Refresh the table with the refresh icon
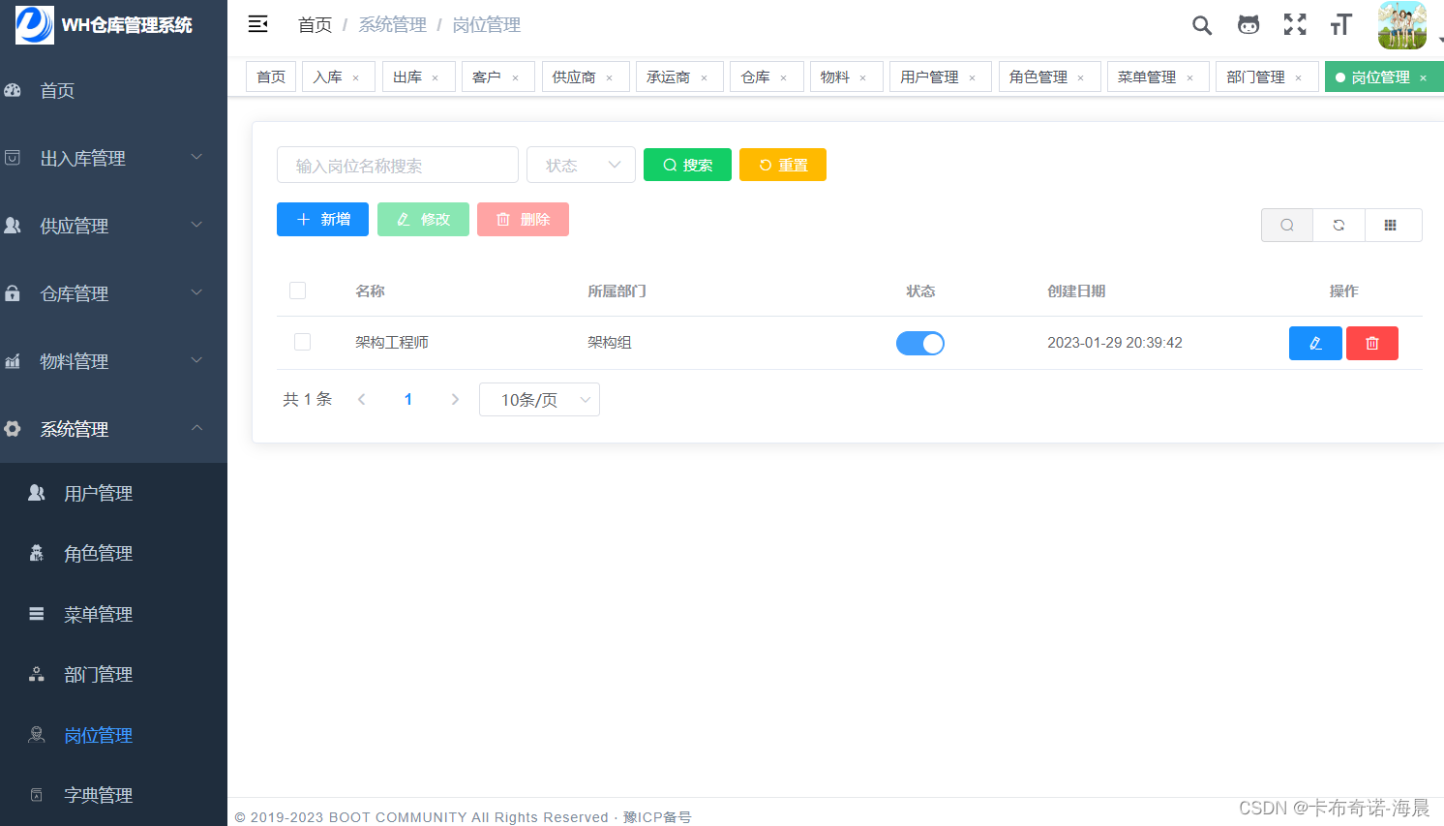The width and height of the screenshot is (1444, 826). [1339, 225]
